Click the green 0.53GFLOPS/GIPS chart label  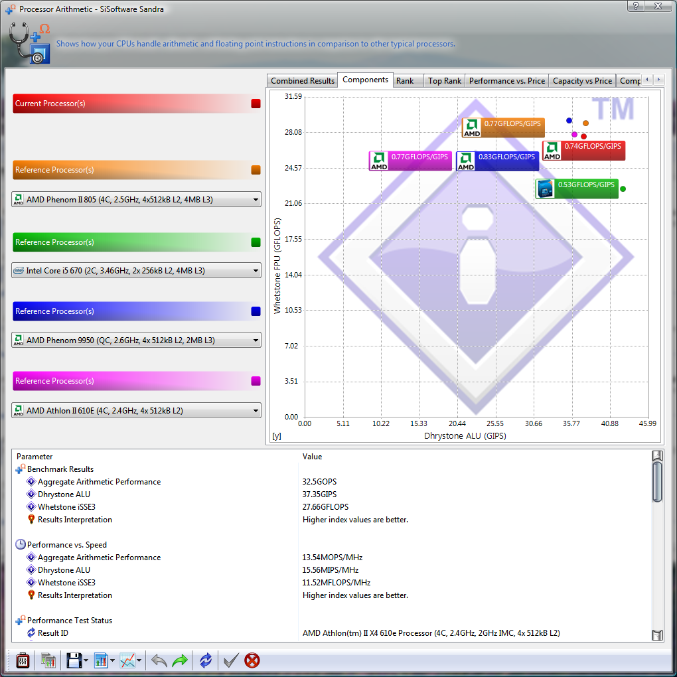point(577,188)
